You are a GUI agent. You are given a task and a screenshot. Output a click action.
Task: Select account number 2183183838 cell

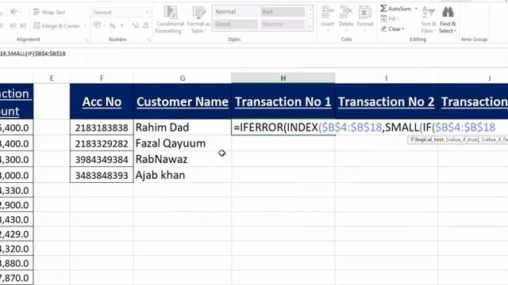(102, 127)
